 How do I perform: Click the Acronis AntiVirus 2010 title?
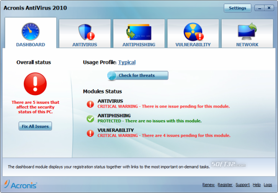pyautogui.click(x=35, y=8)
